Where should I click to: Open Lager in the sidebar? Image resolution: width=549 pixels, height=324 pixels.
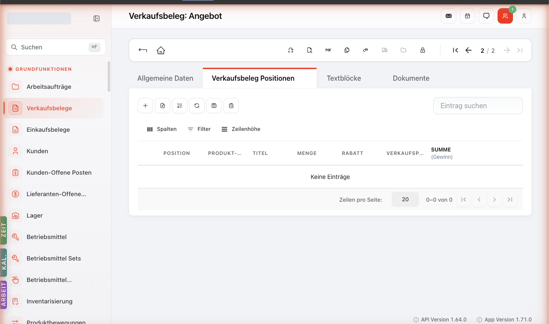[x=54, y=215]
